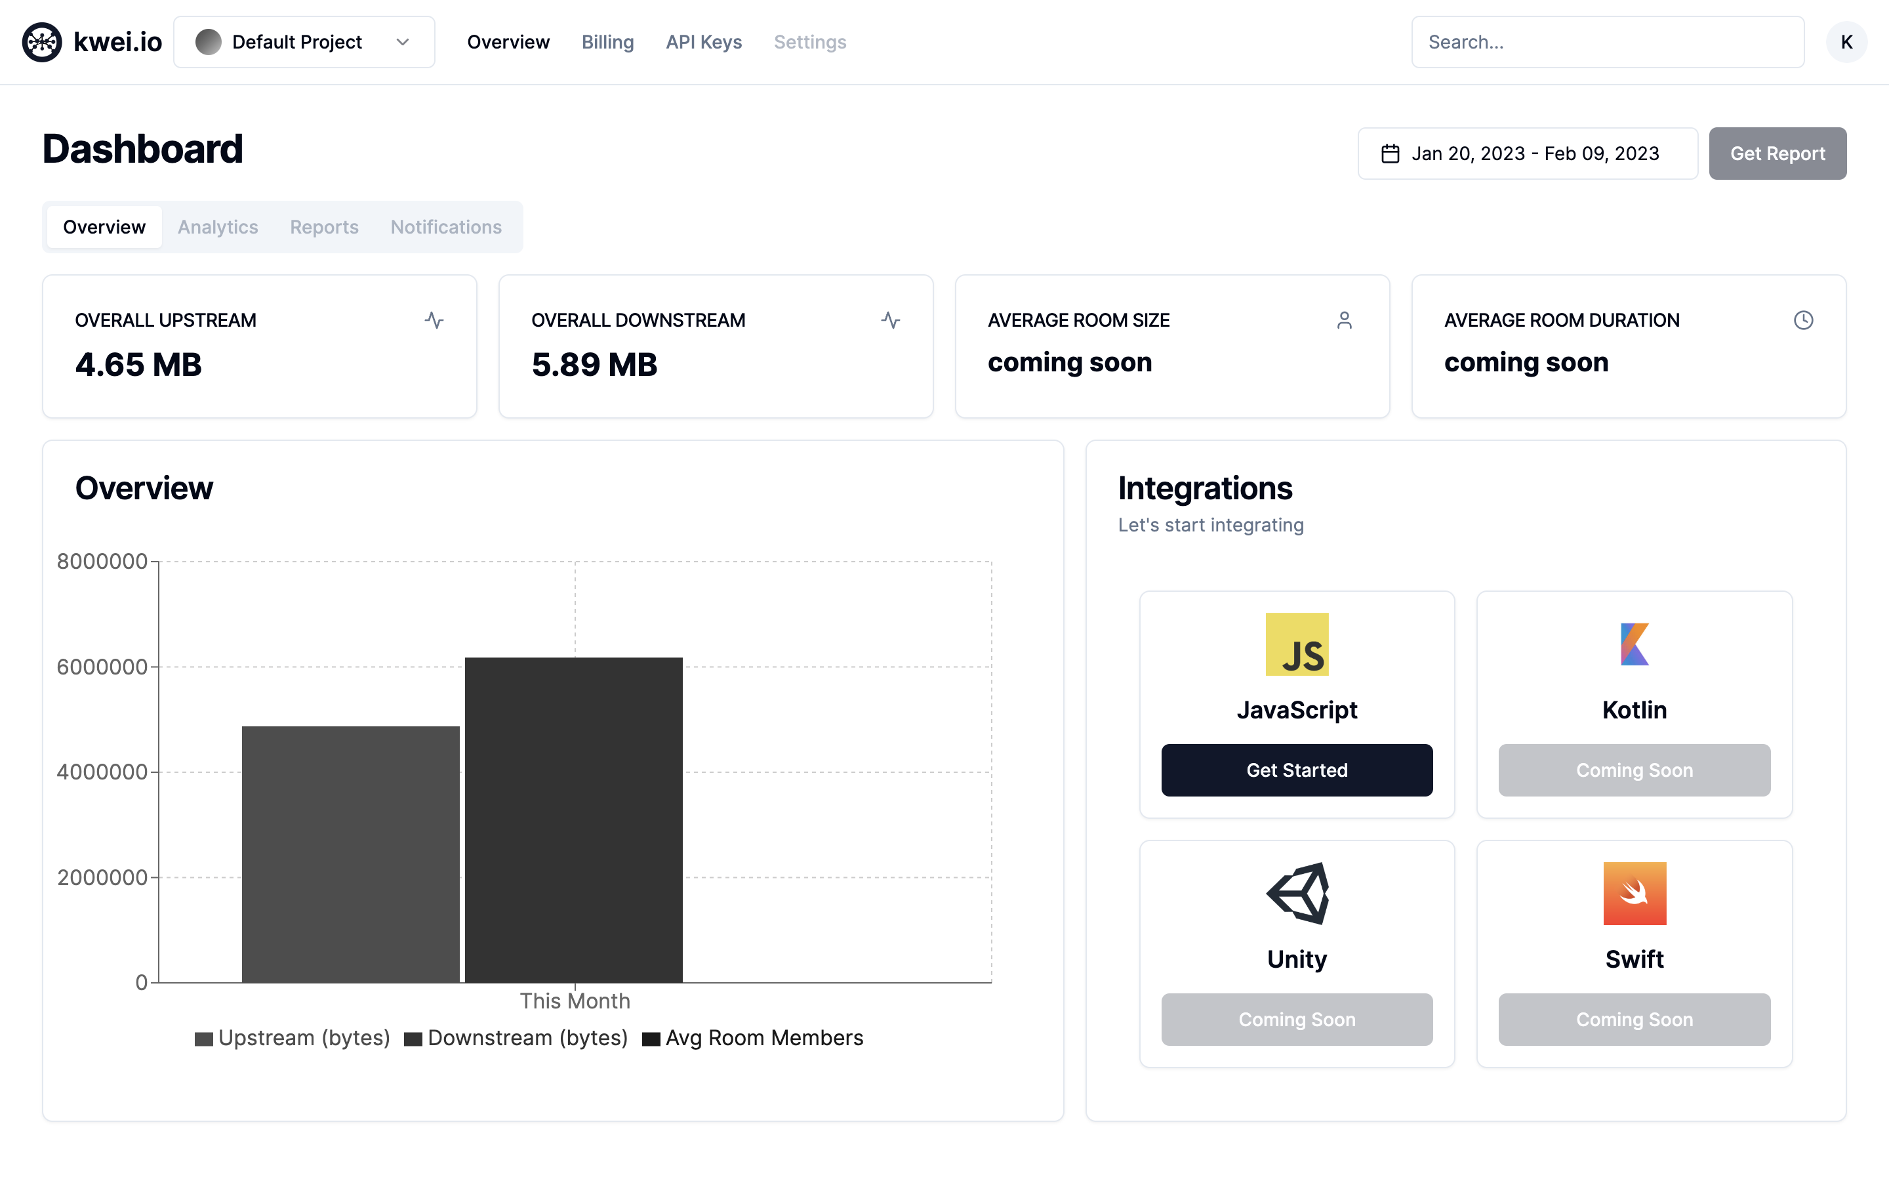Click Coming Soon under Unity
Viewport: 1889px width, 1181px height.
(1297, 1020)
